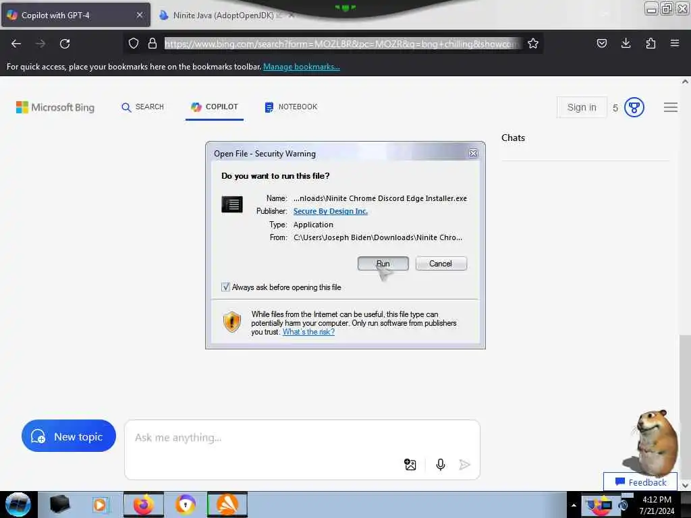
Task: Click the Chats heading
Action: tap(513, 138)
